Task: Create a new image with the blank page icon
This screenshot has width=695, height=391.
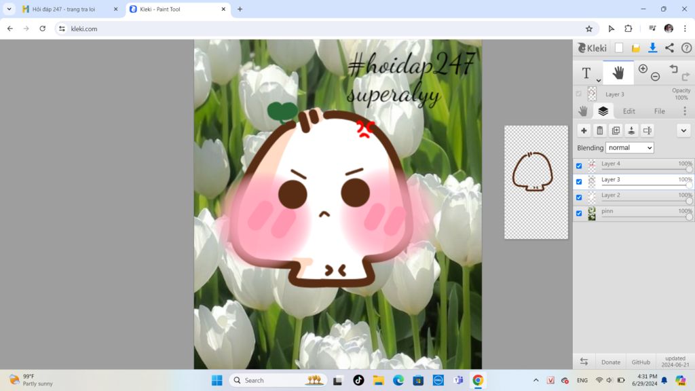Action: pos(619,48)
